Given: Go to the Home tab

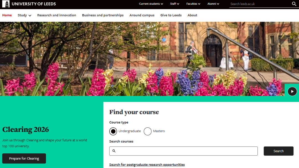Looking at the screenshot, I should (7, 15).
